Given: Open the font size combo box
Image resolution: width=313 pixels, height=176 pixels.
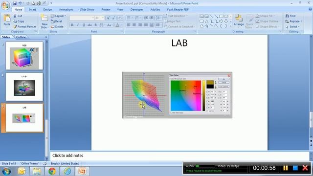Looking at the screenshot, I should (x=99, y=18).
